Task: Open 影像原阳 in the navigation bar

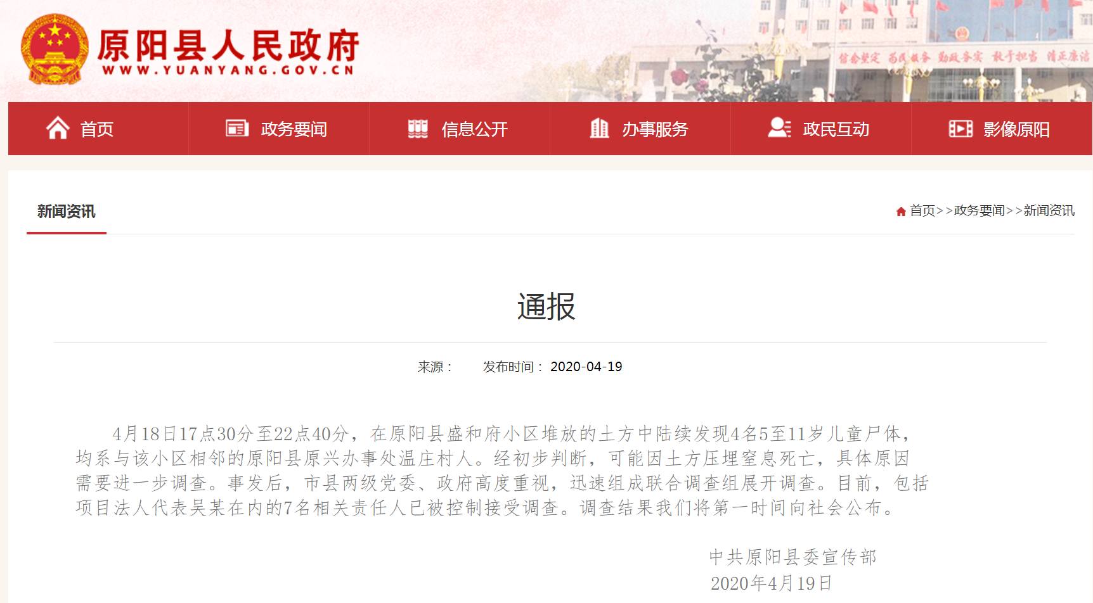Action: point(1002,129)
